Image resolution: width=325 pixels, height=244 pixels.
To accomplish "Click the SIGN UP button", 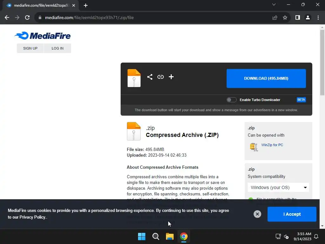I will pos(30,48).
